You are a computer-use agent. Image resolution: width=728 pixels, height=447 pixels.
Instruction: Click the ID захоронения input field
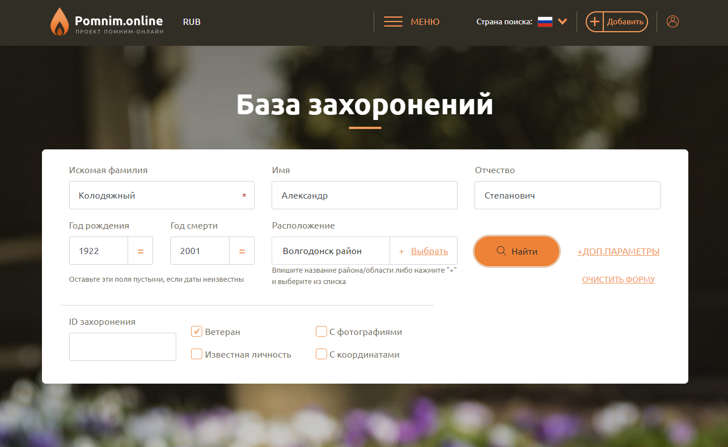tap(122, 347)
